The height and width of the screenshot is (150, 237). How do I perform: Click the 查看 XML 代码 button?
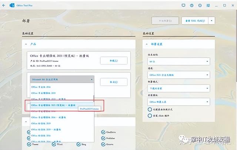195,21
